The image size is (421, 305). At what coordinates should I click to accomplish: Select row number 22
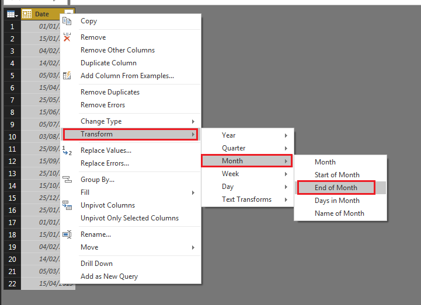pos(12,284)
